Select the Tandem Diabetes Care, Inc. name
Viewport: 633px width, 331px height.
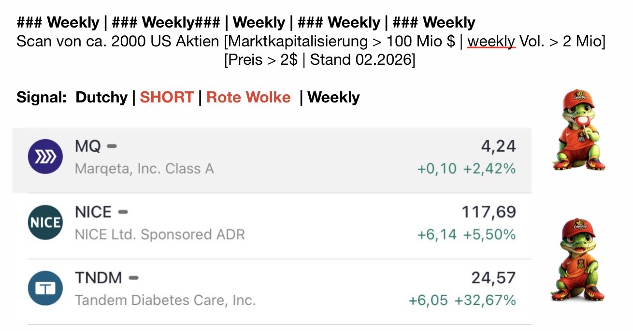point(165,301)
